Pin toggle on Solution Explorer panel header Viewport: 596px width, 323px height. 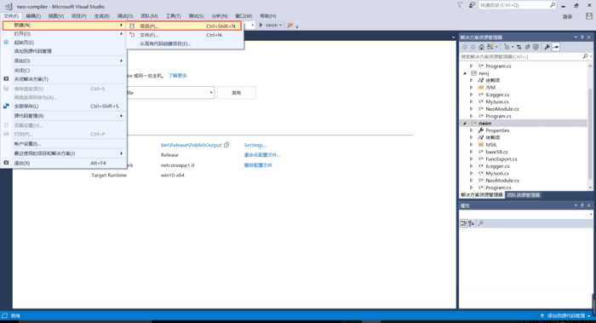coord(582,37)
